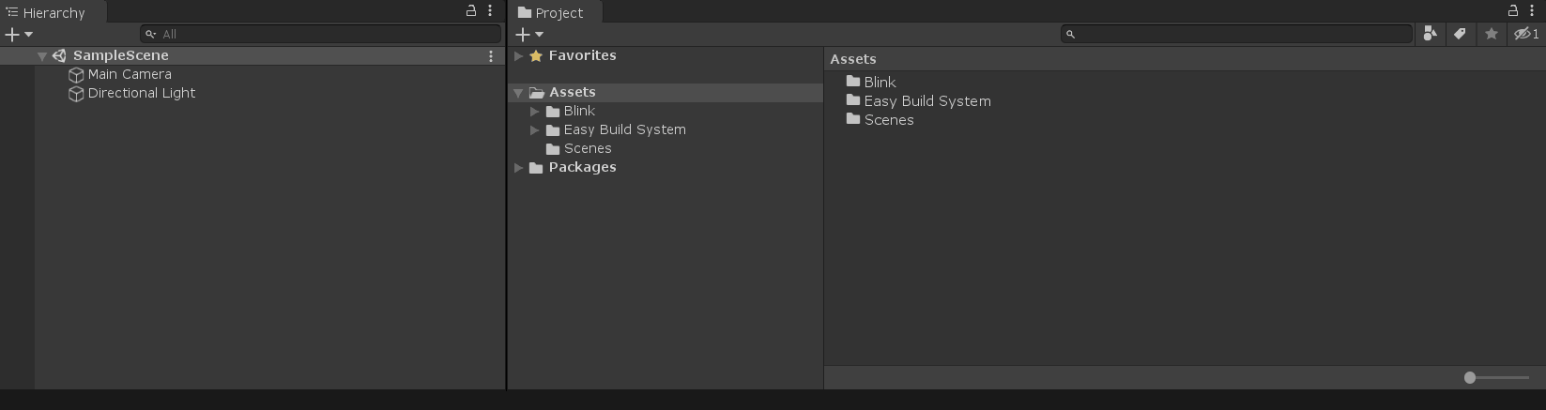Click the favorites star icon in Project toolbar
Viewport: 1546px width, 410px height.
1491,34
